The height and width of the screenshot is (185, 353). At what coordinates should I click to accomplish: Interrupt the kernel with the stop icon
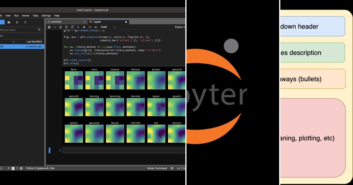click(x=84, y=27)
